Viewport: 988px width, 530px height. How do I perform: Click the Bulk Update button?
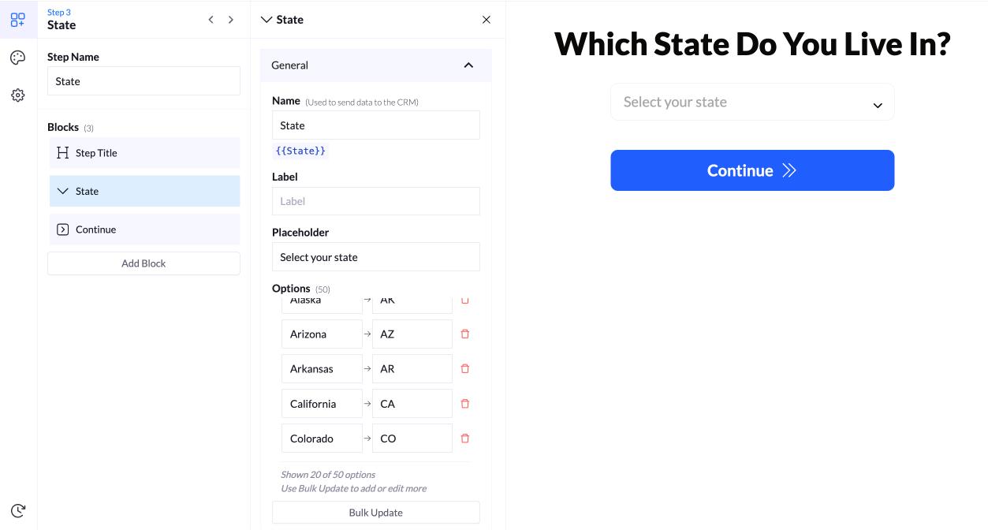pyautogui.click(x=375, y=513)
